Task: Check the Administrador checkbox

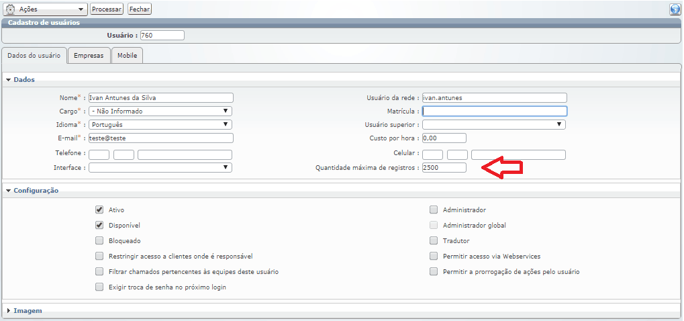Action: coord(434,210)
